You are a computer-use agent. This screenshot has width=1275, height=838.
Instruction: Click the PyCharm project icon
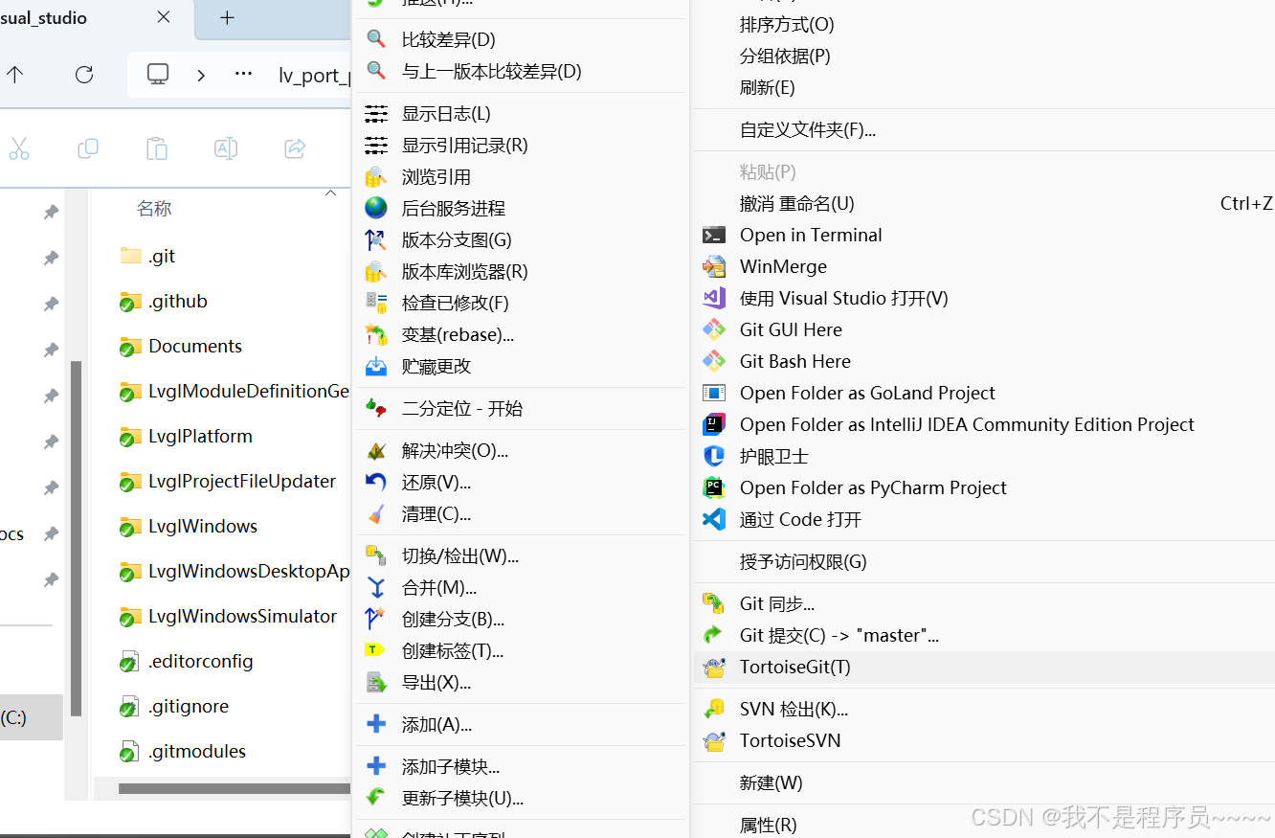(x=714, y=487)
